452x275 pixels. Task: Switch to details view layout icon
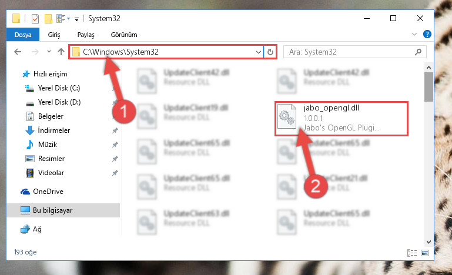(x=412, y=253)
